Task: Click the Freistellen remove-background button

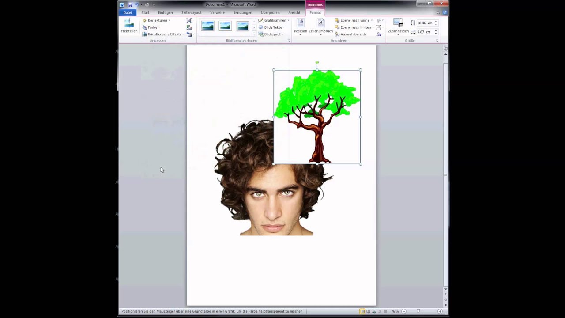Action: (129, 26)
